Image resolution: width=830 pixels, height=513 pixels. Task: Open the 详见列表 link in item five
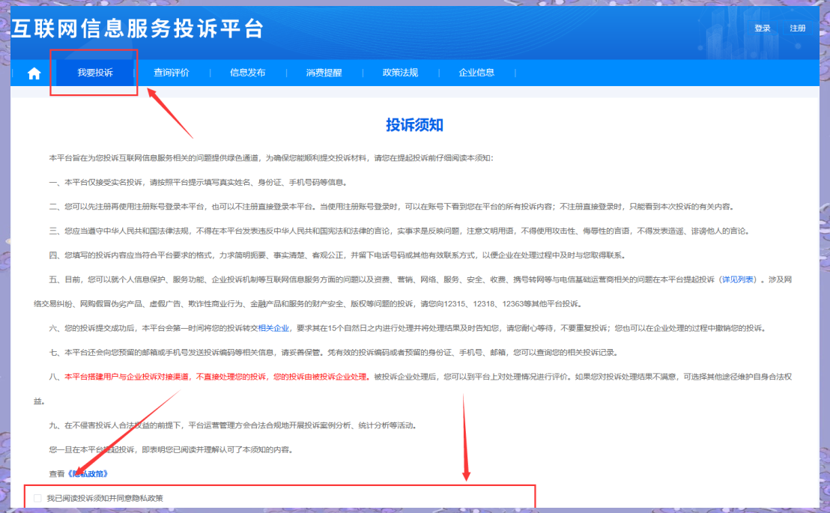pyautogui.click(x=739, y=279)
